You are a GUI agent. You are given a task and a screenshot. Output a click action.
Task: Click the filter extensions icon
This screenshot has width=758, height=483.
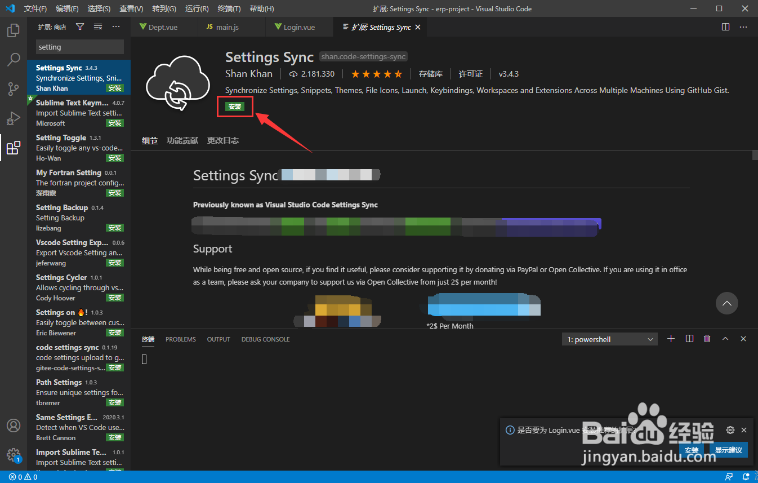pyautogui.click(x=80, y=26)
